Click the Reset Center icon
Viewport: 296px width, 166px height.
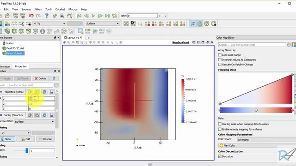tap(207, 24)
